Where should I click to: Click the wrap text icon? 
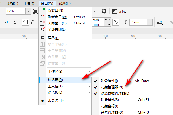[160, 22]
